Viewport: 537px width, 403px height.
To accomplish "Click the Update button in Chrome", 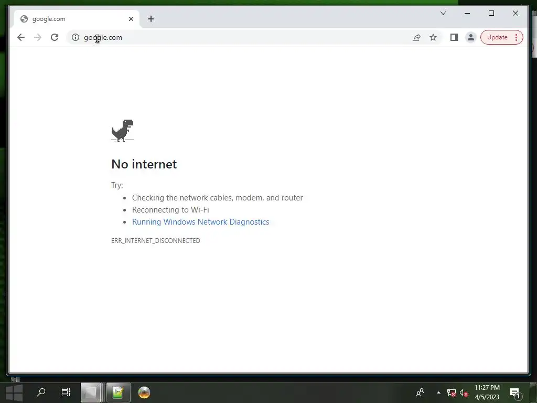I will 497,37.
